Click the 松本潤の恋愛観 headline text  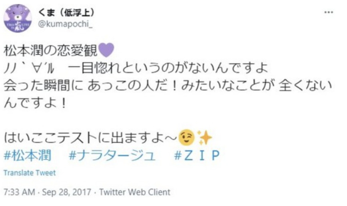click(x=51, y=50)
